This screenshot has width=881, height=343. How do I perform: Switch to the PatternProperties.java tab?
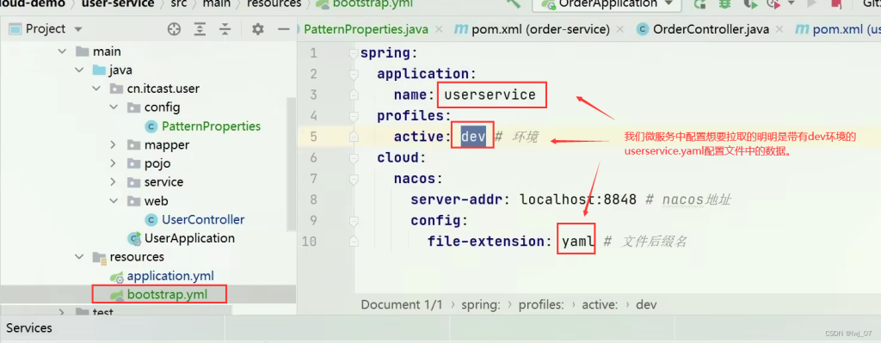pyautogui.click(x=366, y=29)
